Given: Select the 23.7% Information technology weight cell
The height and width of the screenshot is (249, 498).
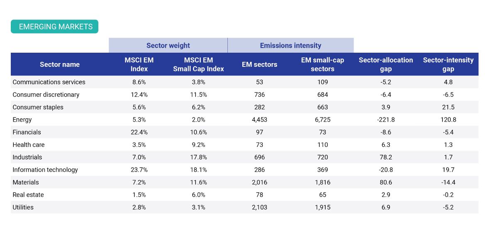Looking at the screenshot, I should tap(139, 170).
